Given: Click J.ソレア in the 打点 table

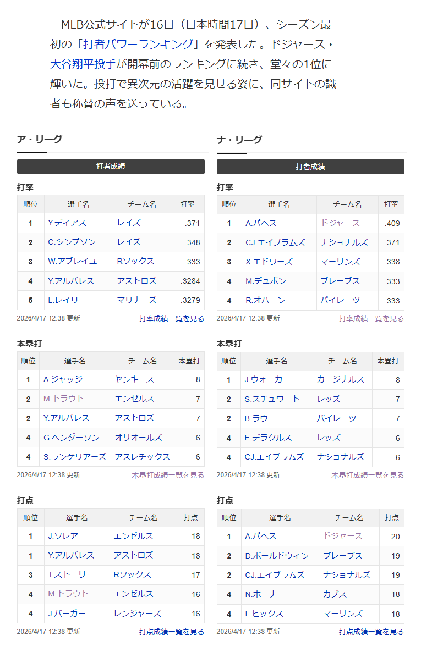Looking at the screenshot, I should [x=63, y=536].
